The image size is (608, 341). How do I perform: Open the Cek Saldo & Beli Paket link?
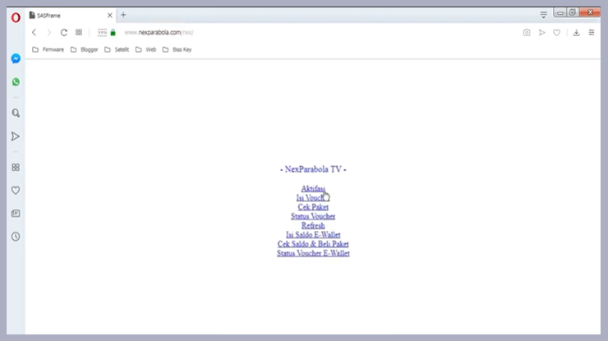tap(313, 244)
